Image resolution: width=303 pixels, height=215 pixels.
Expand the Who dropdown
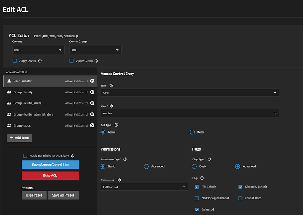click(x=189, y=93)
